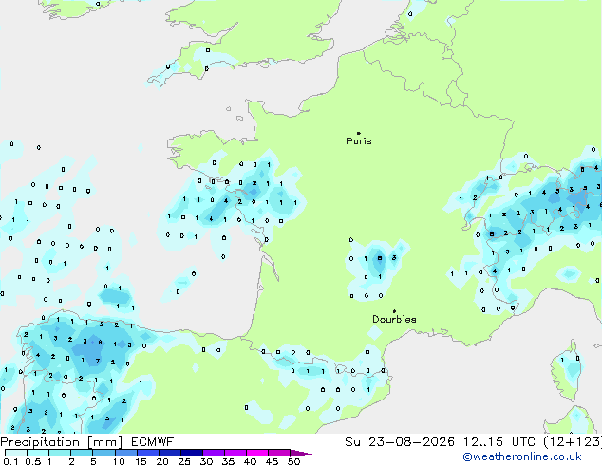This screenshot has height=465, width=602.
Task: Click the 'Su 23-08-2026' date text
Action: click(400, 442)
